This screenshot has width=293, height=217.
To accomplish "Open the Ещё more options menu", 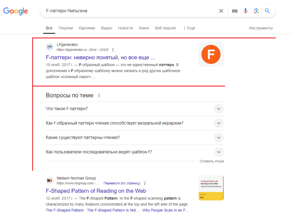I will click(x=189, y=28).
